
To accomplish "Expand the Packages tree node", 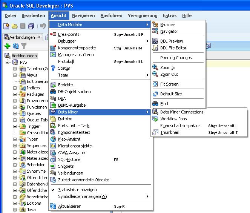I will coord(15,94).
